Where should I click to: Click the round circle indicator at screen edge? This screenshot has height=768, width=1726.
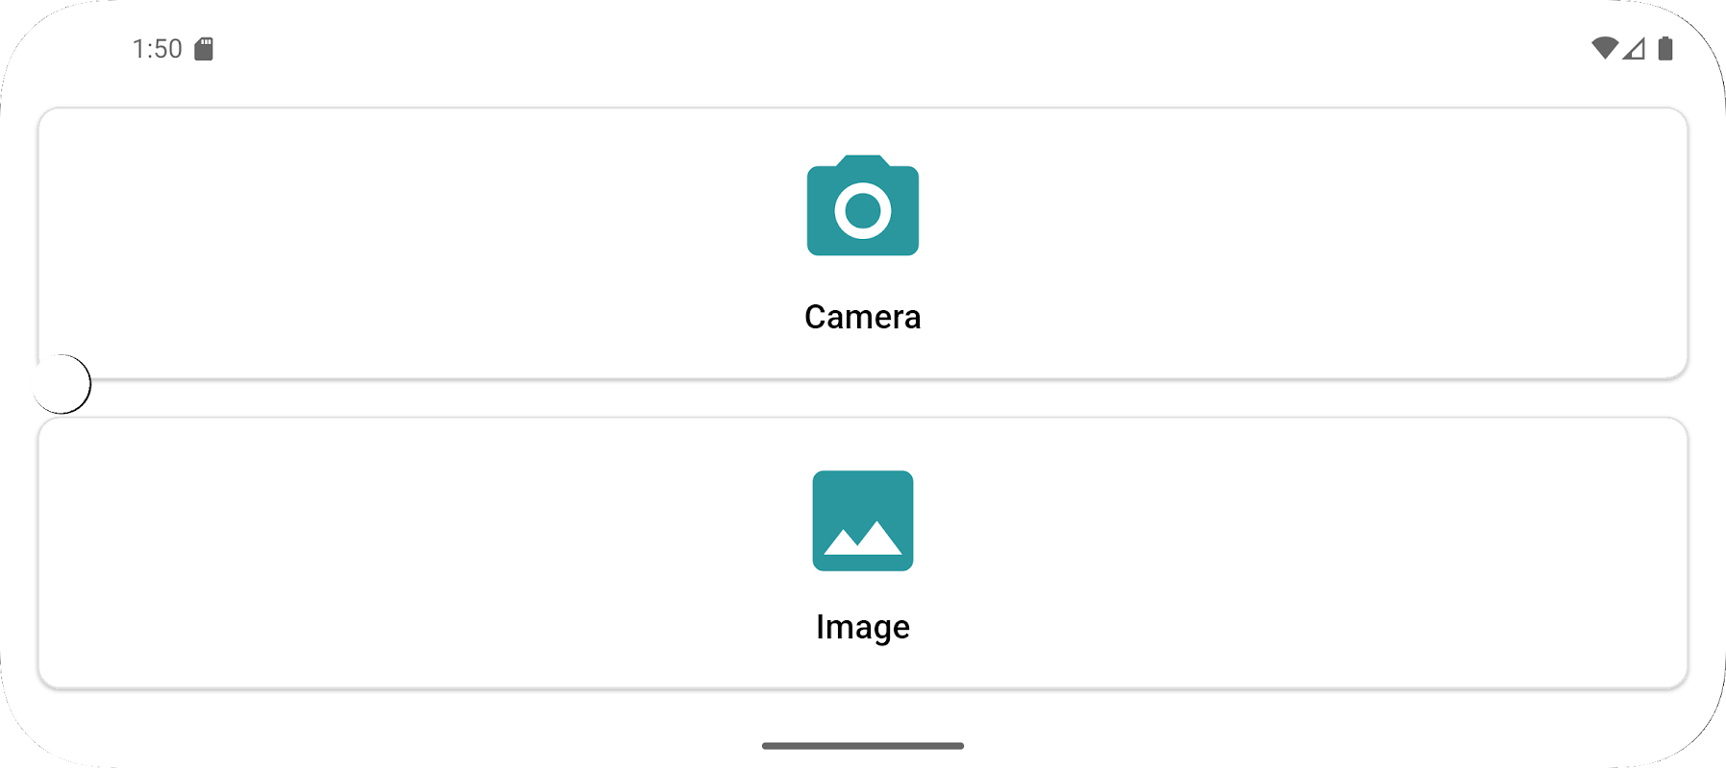point(62,384)
